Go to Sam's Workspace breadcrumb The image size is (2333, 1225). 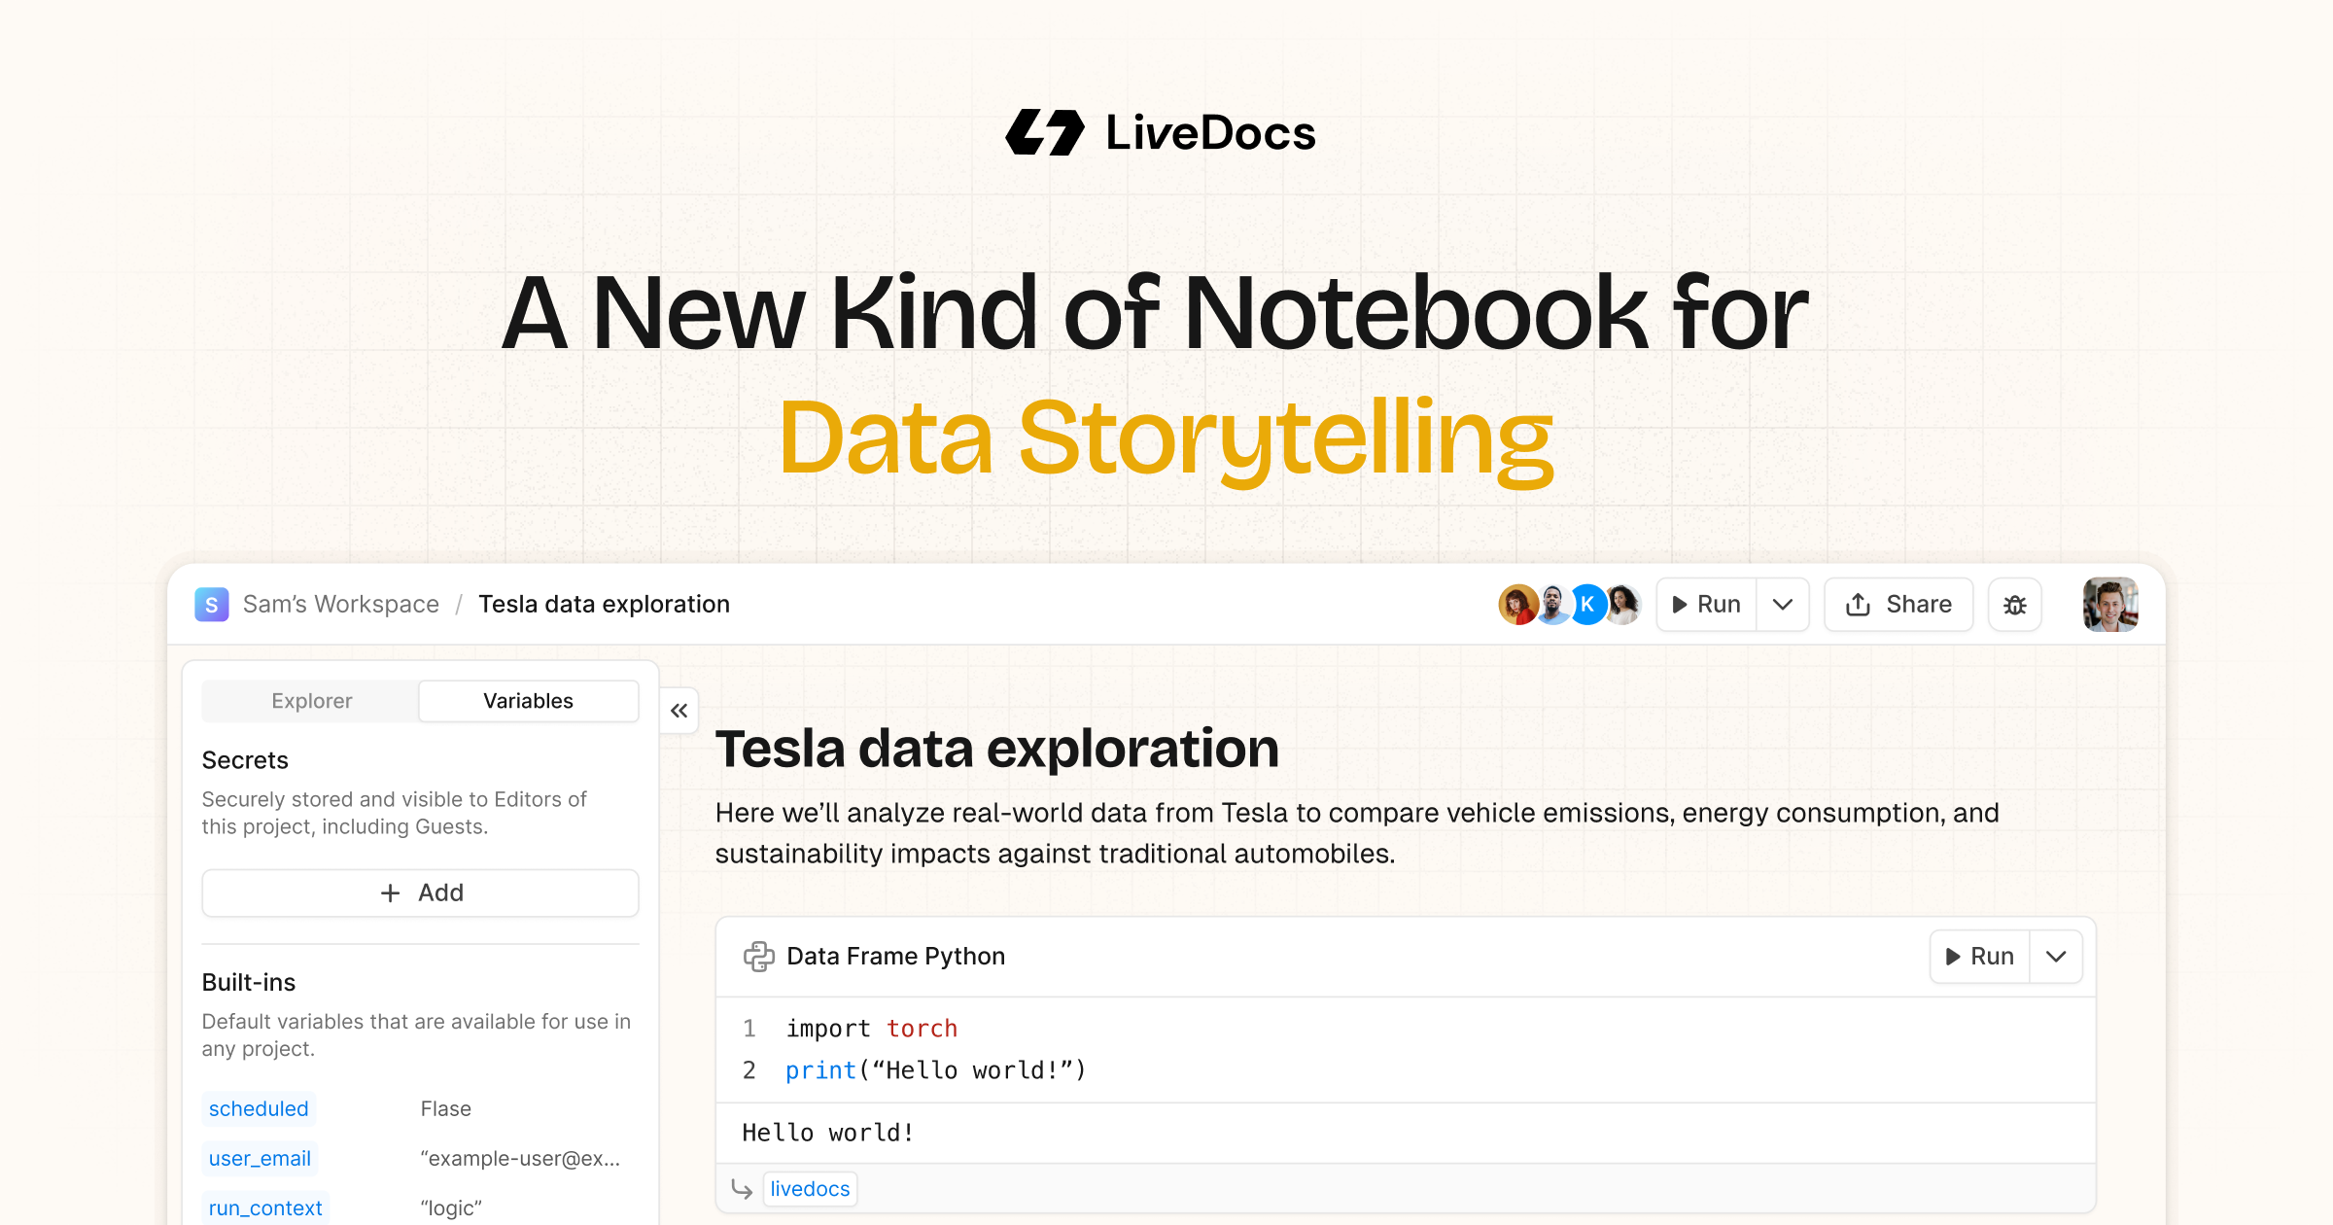pyautogui.click(x=340, y=604)
